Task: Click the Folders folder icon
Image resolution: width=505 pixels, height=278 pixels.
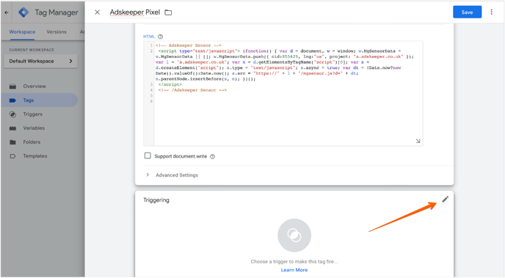Action: pos(12,142)
